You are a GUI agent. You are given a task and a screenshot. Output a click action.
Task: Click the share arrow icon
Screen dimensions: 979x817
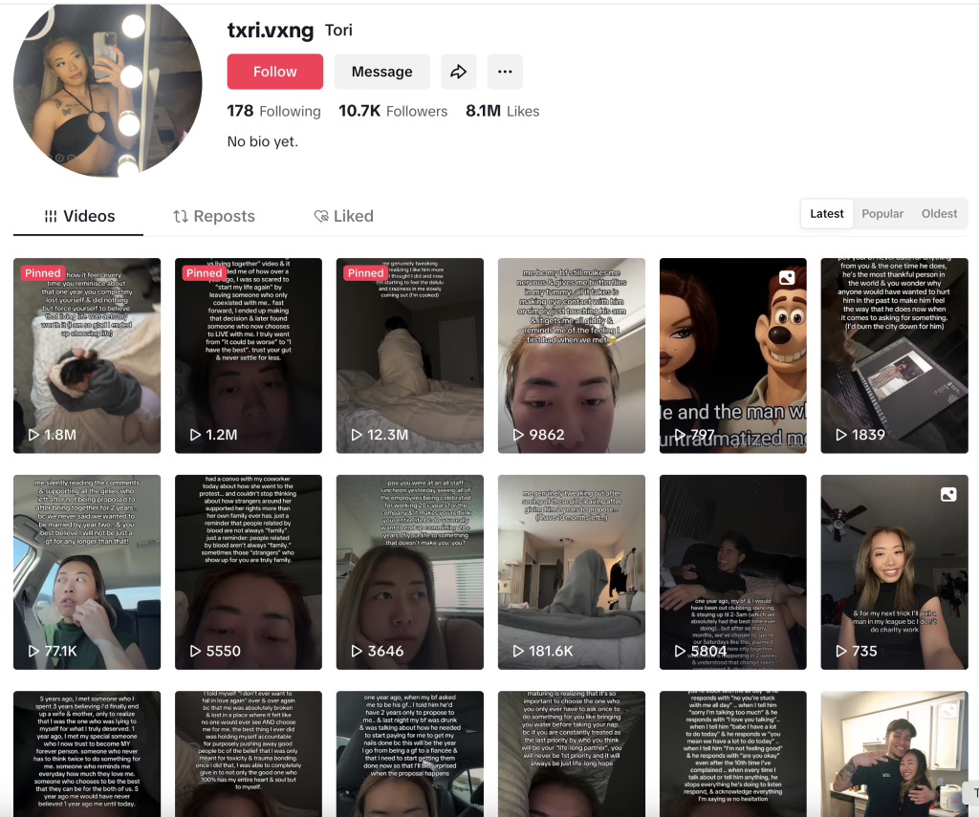pyautogui.click(x=458, y=72)
